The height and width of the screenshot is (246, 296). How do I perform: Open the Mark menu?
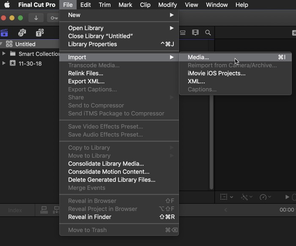pos(125,5)
